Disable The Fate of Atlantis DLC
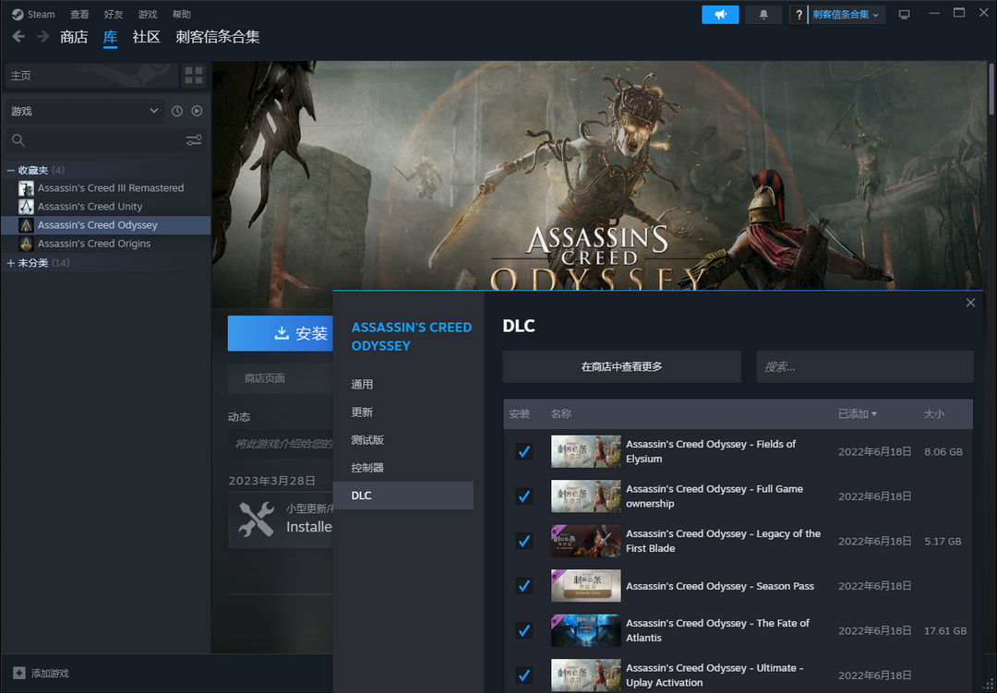Viewport: 997px width, 693px height. 524,630
